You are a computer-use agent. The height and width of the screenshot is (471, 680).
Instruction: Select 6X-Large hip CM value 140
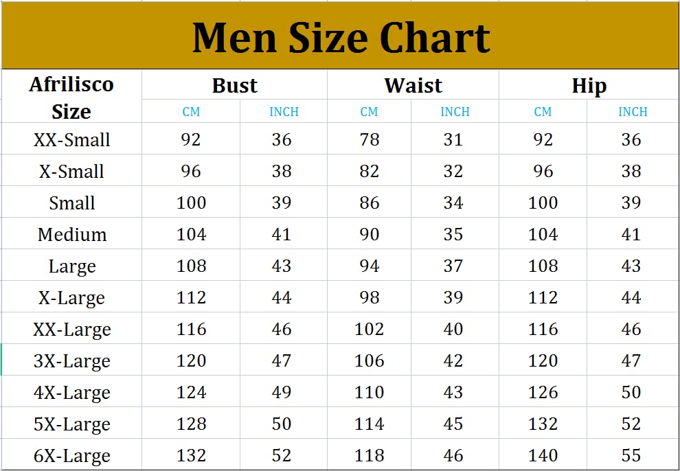coord(543,456)
